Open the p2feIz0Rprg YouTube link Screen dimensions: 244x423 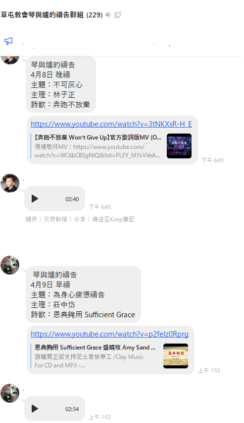click(x=109, y=334)
